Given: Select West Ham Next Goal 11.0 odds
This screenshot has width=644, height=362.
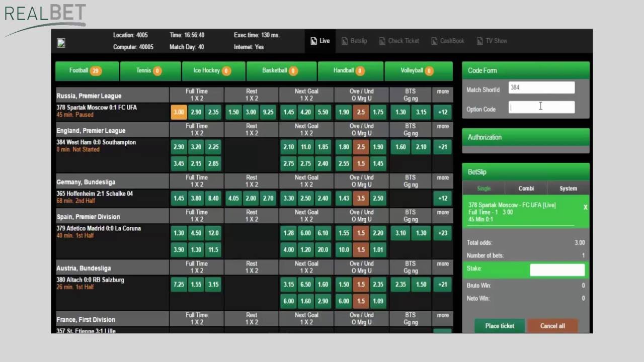Looking at the screenshot, I should click(x=306, y=147).
